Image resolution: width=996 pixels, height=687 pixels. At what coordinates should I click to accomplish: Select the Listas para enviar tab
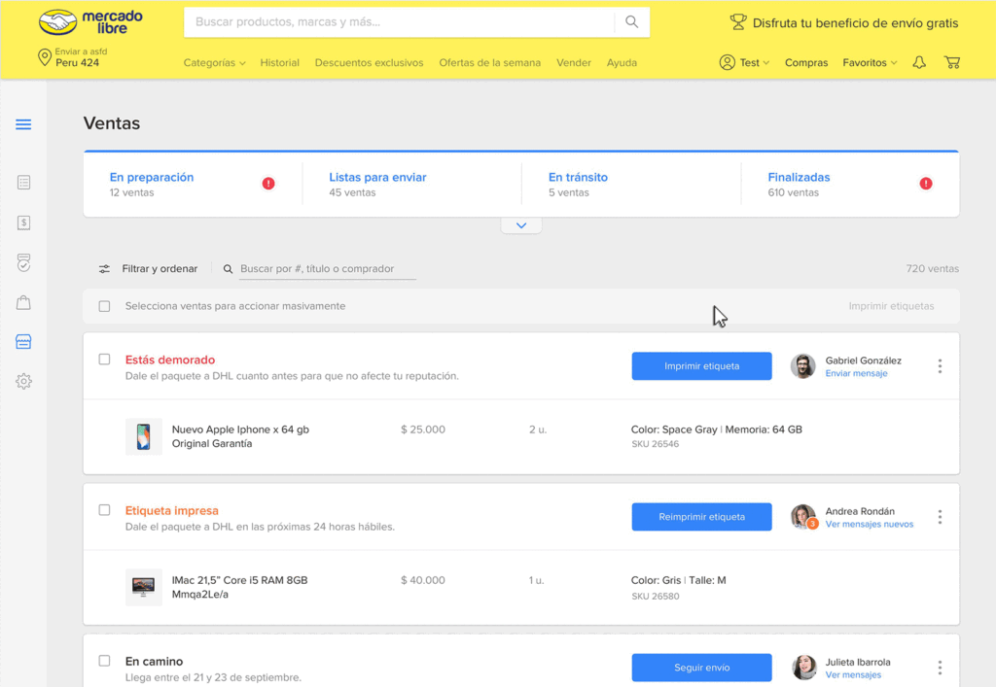point(377,178)
